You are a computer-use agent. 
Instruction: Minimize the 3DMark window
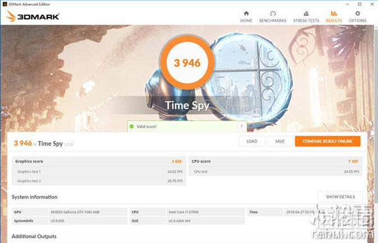(348, 4)
